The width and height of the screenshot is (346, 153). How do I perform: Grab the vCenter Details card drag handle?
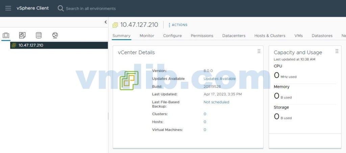pos(259,51)
